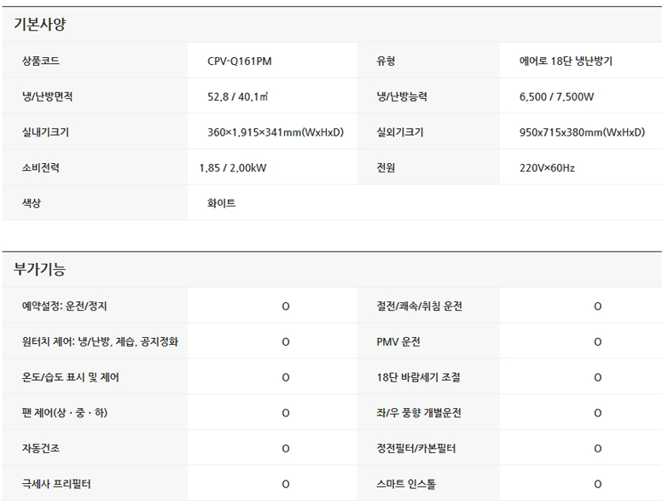Viewport: 662px width, 501px height.
Task: Select indoor unit size 360×1,915×341mm
Action: (275, 132)
